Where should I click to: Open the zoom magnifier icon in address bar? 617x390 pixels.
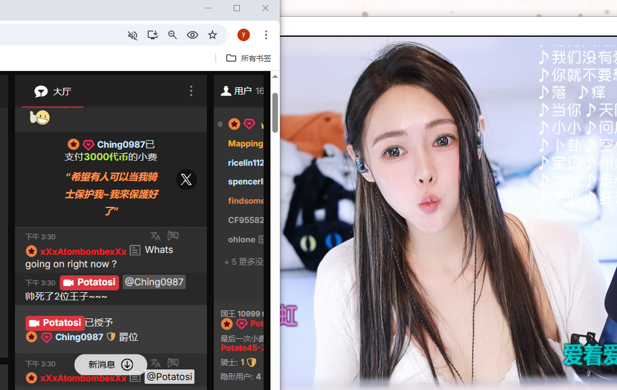(x=173, y=35)
